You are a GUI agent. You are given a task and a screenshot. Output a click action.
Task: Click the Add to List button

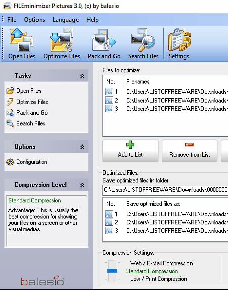130,151
